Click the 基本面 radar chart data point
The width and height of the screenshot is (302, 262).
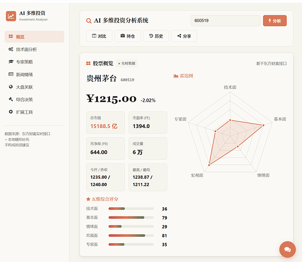coord(264,125)
